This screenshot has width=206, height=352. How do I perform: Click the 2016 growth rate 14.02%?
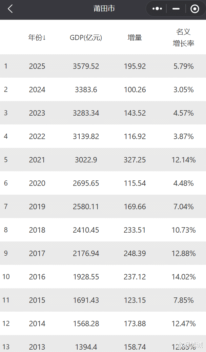point(183,277)
